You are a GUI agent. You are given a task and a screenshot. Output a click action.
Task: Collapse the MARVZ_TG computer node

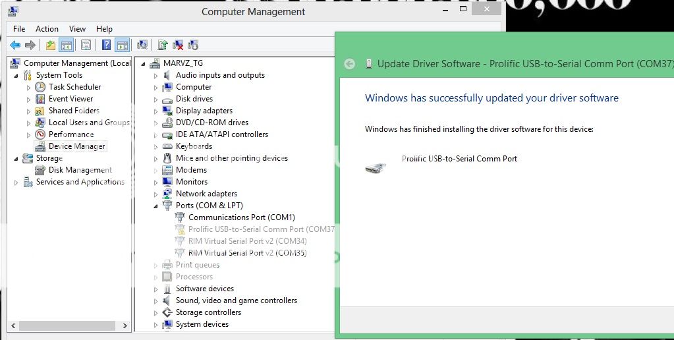coord(143,64)
